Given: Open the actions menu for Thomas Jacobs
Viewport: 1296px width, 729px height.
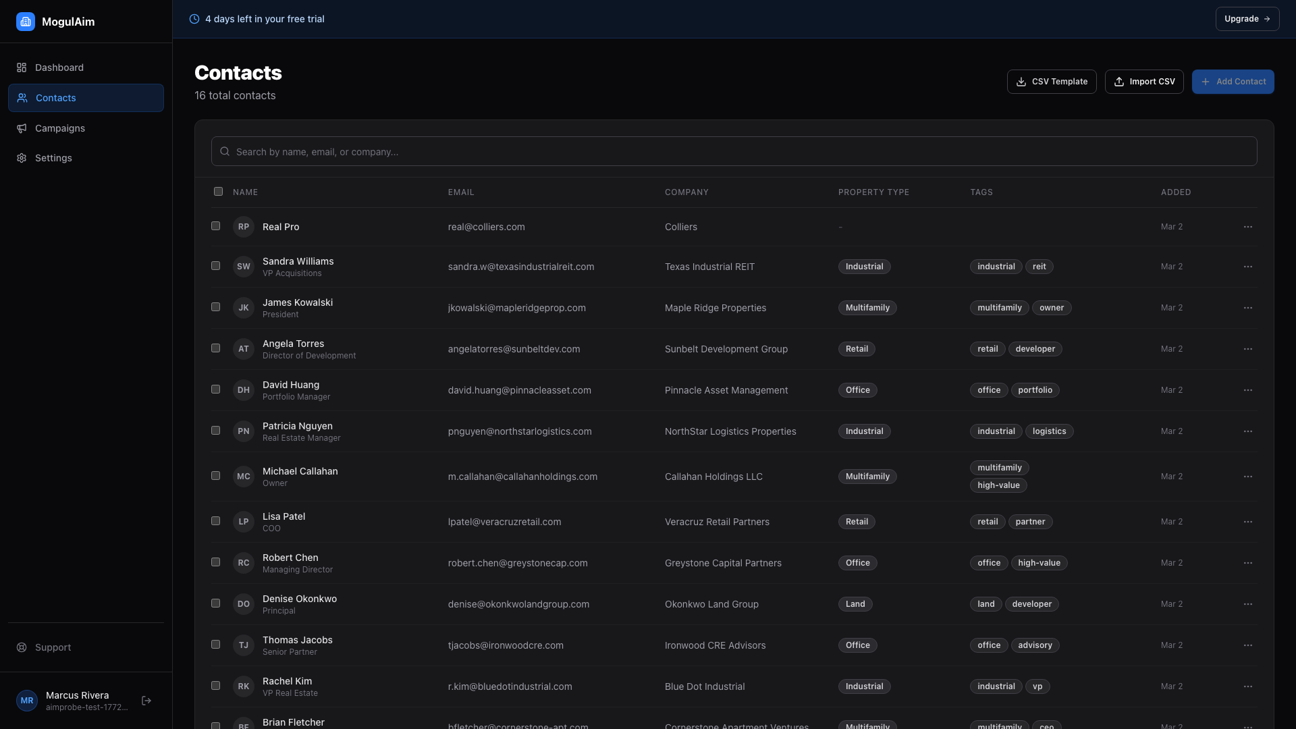Looking at the screenshot, I should pos(1247,645).
